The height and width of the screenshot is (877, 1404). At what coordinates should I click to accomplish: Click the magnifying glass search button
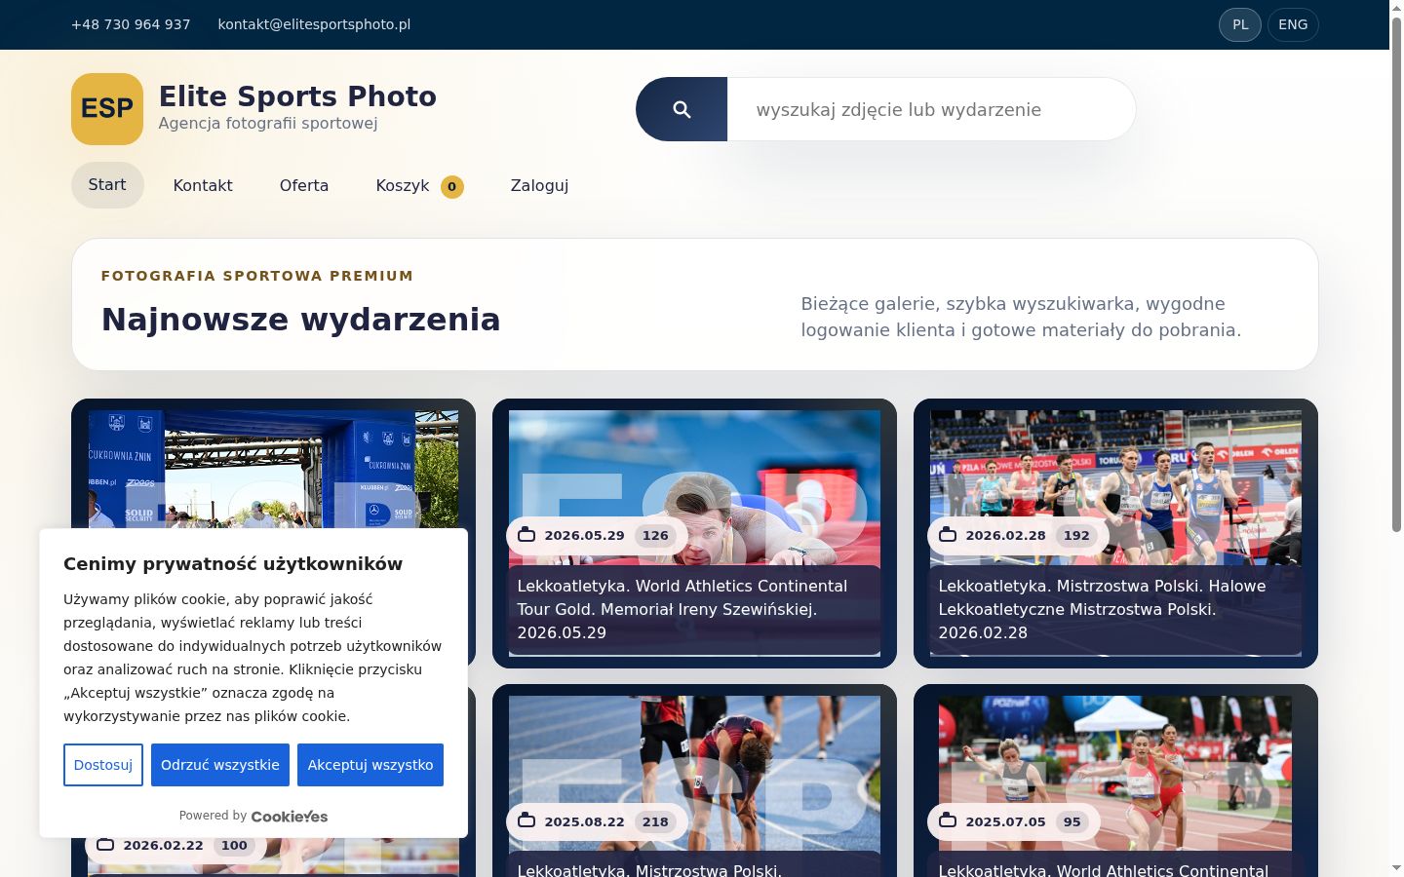coord(682,109)
